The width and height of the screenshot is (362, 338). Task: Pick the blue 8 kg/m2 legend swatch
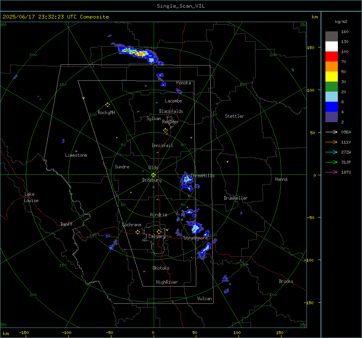click(x=331, y=107)
